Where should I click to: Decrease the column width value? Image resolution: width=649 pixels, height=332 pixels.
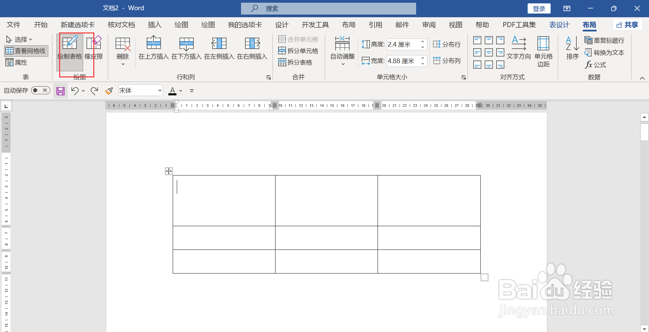click(423, 64)
